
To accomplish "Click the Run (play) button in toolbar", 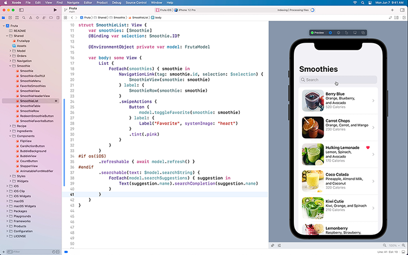I will click(55, 10).
